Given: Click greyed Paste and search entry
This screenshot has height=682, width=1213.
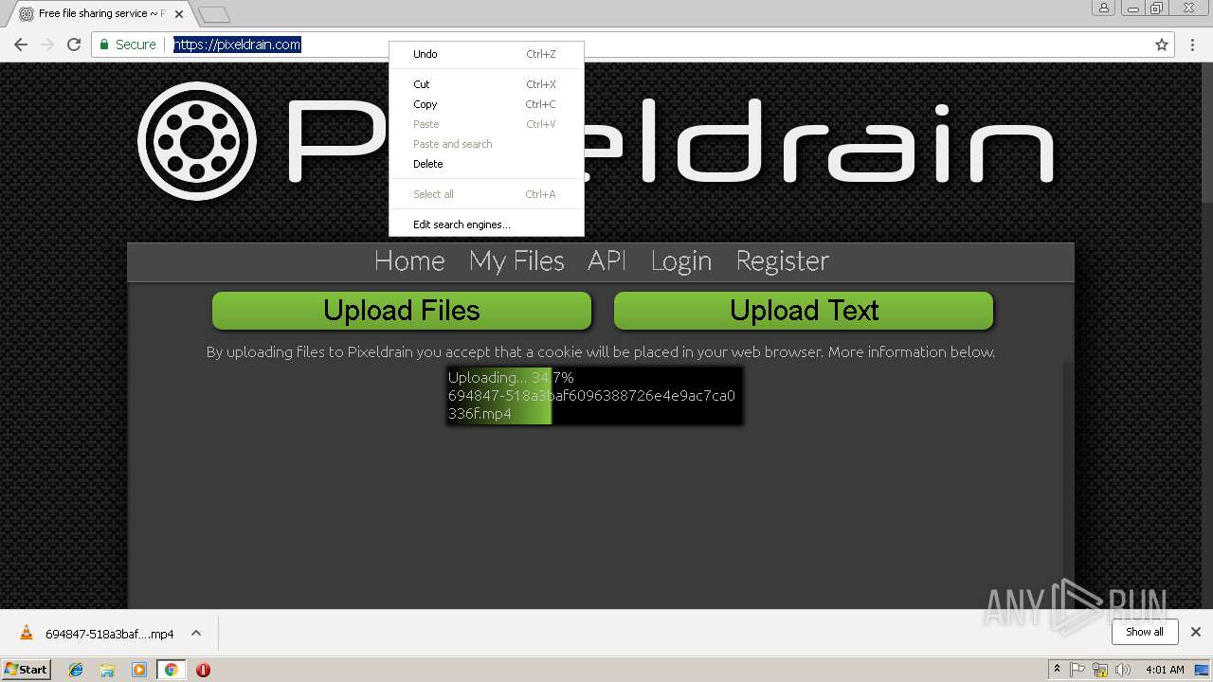Looking at the screenshot, I should click(486, 144).
